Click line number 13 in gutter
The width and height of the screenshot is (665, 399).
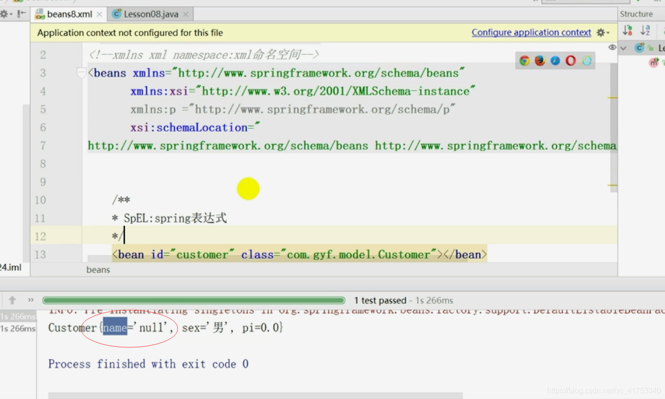pyautogui.click(x=41, y=255)
